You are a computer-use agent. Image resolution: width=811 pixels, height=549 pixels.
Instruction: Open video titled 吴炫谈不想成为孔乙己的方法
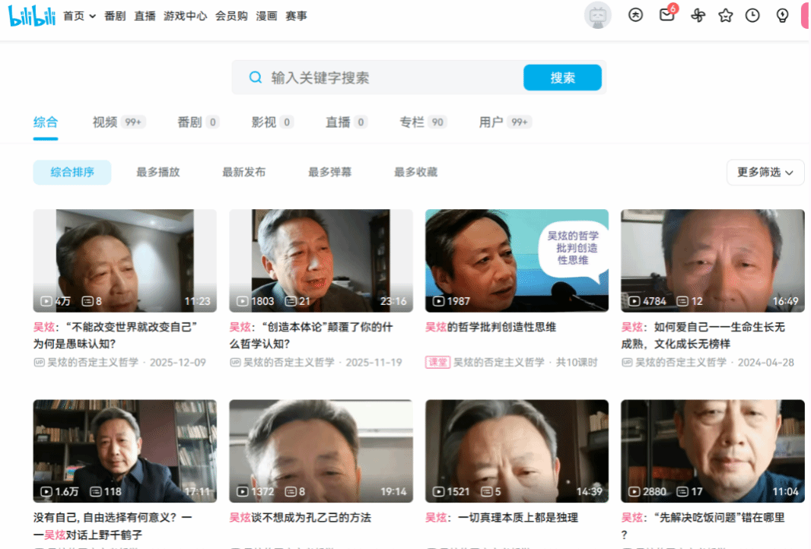pyautogui.click(x=301, y=518)
